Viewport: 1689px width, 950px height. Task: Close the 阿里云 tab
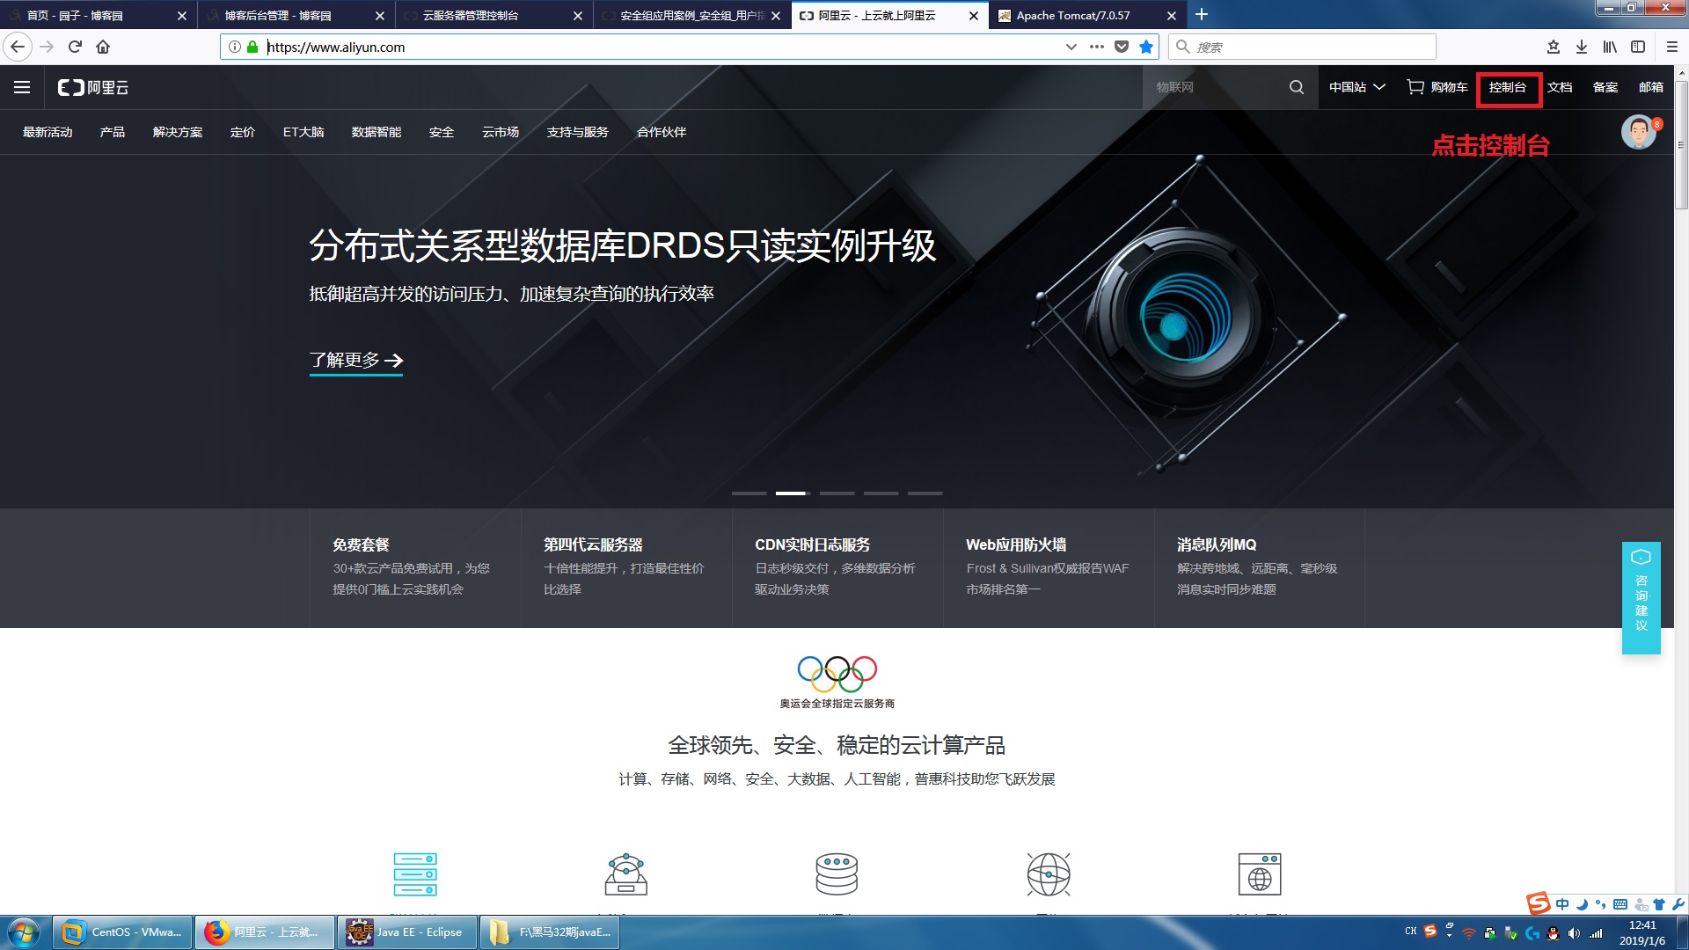pos(974,16)
